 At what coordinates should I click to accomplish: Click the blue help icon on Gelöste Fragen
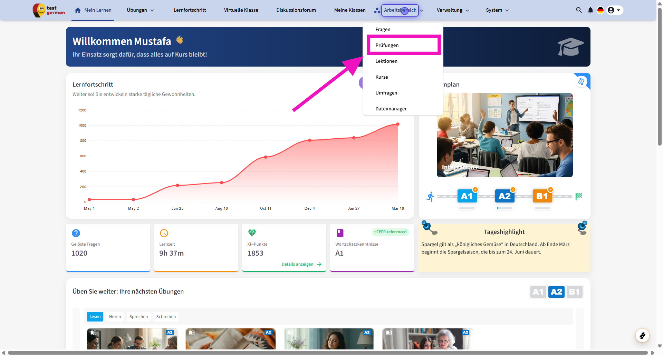point(76,233)
